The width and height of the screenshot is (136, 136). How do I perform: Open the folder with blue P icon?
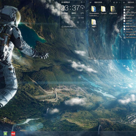click(x=94, y=9)
